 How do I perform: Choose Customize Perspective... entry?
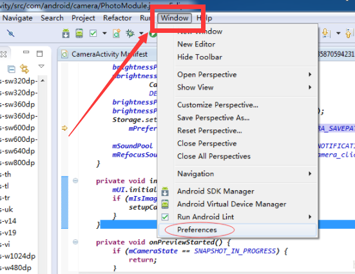[238, 105]
